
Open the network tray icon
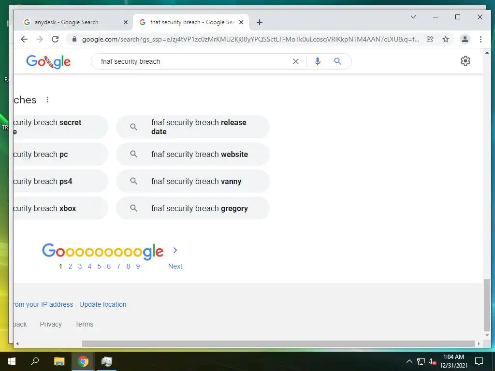(421, 361)
